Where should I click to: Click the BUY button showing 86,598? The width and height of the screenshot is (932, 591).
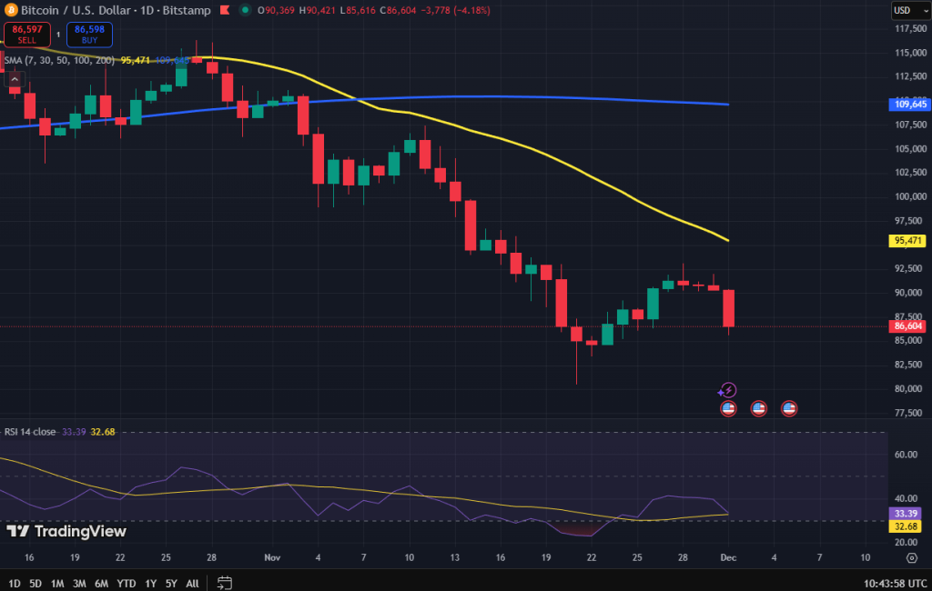click(89, 35)
